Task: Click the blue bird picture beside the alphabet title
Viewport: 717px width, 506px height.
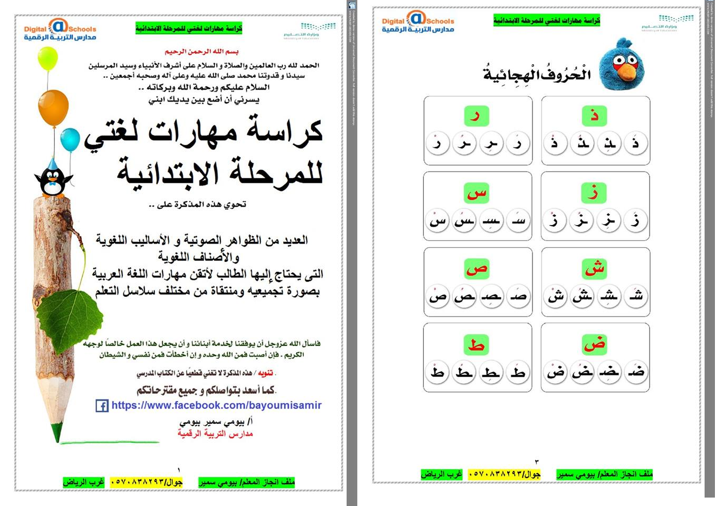Action: coord(624,64)
